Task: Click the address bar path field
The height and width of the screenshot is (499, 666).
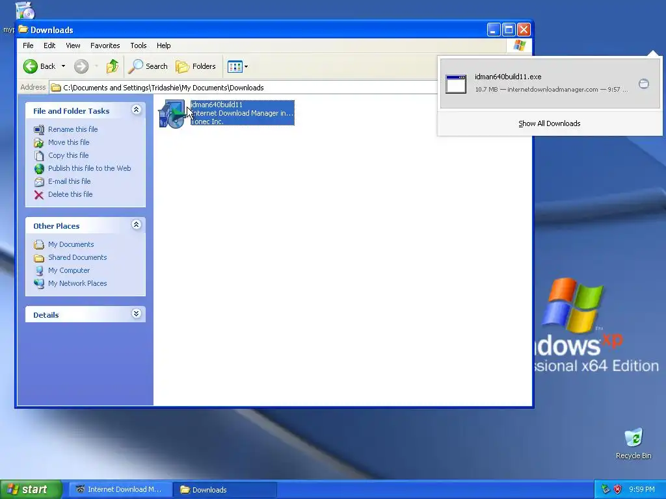Action: (245, 88)
